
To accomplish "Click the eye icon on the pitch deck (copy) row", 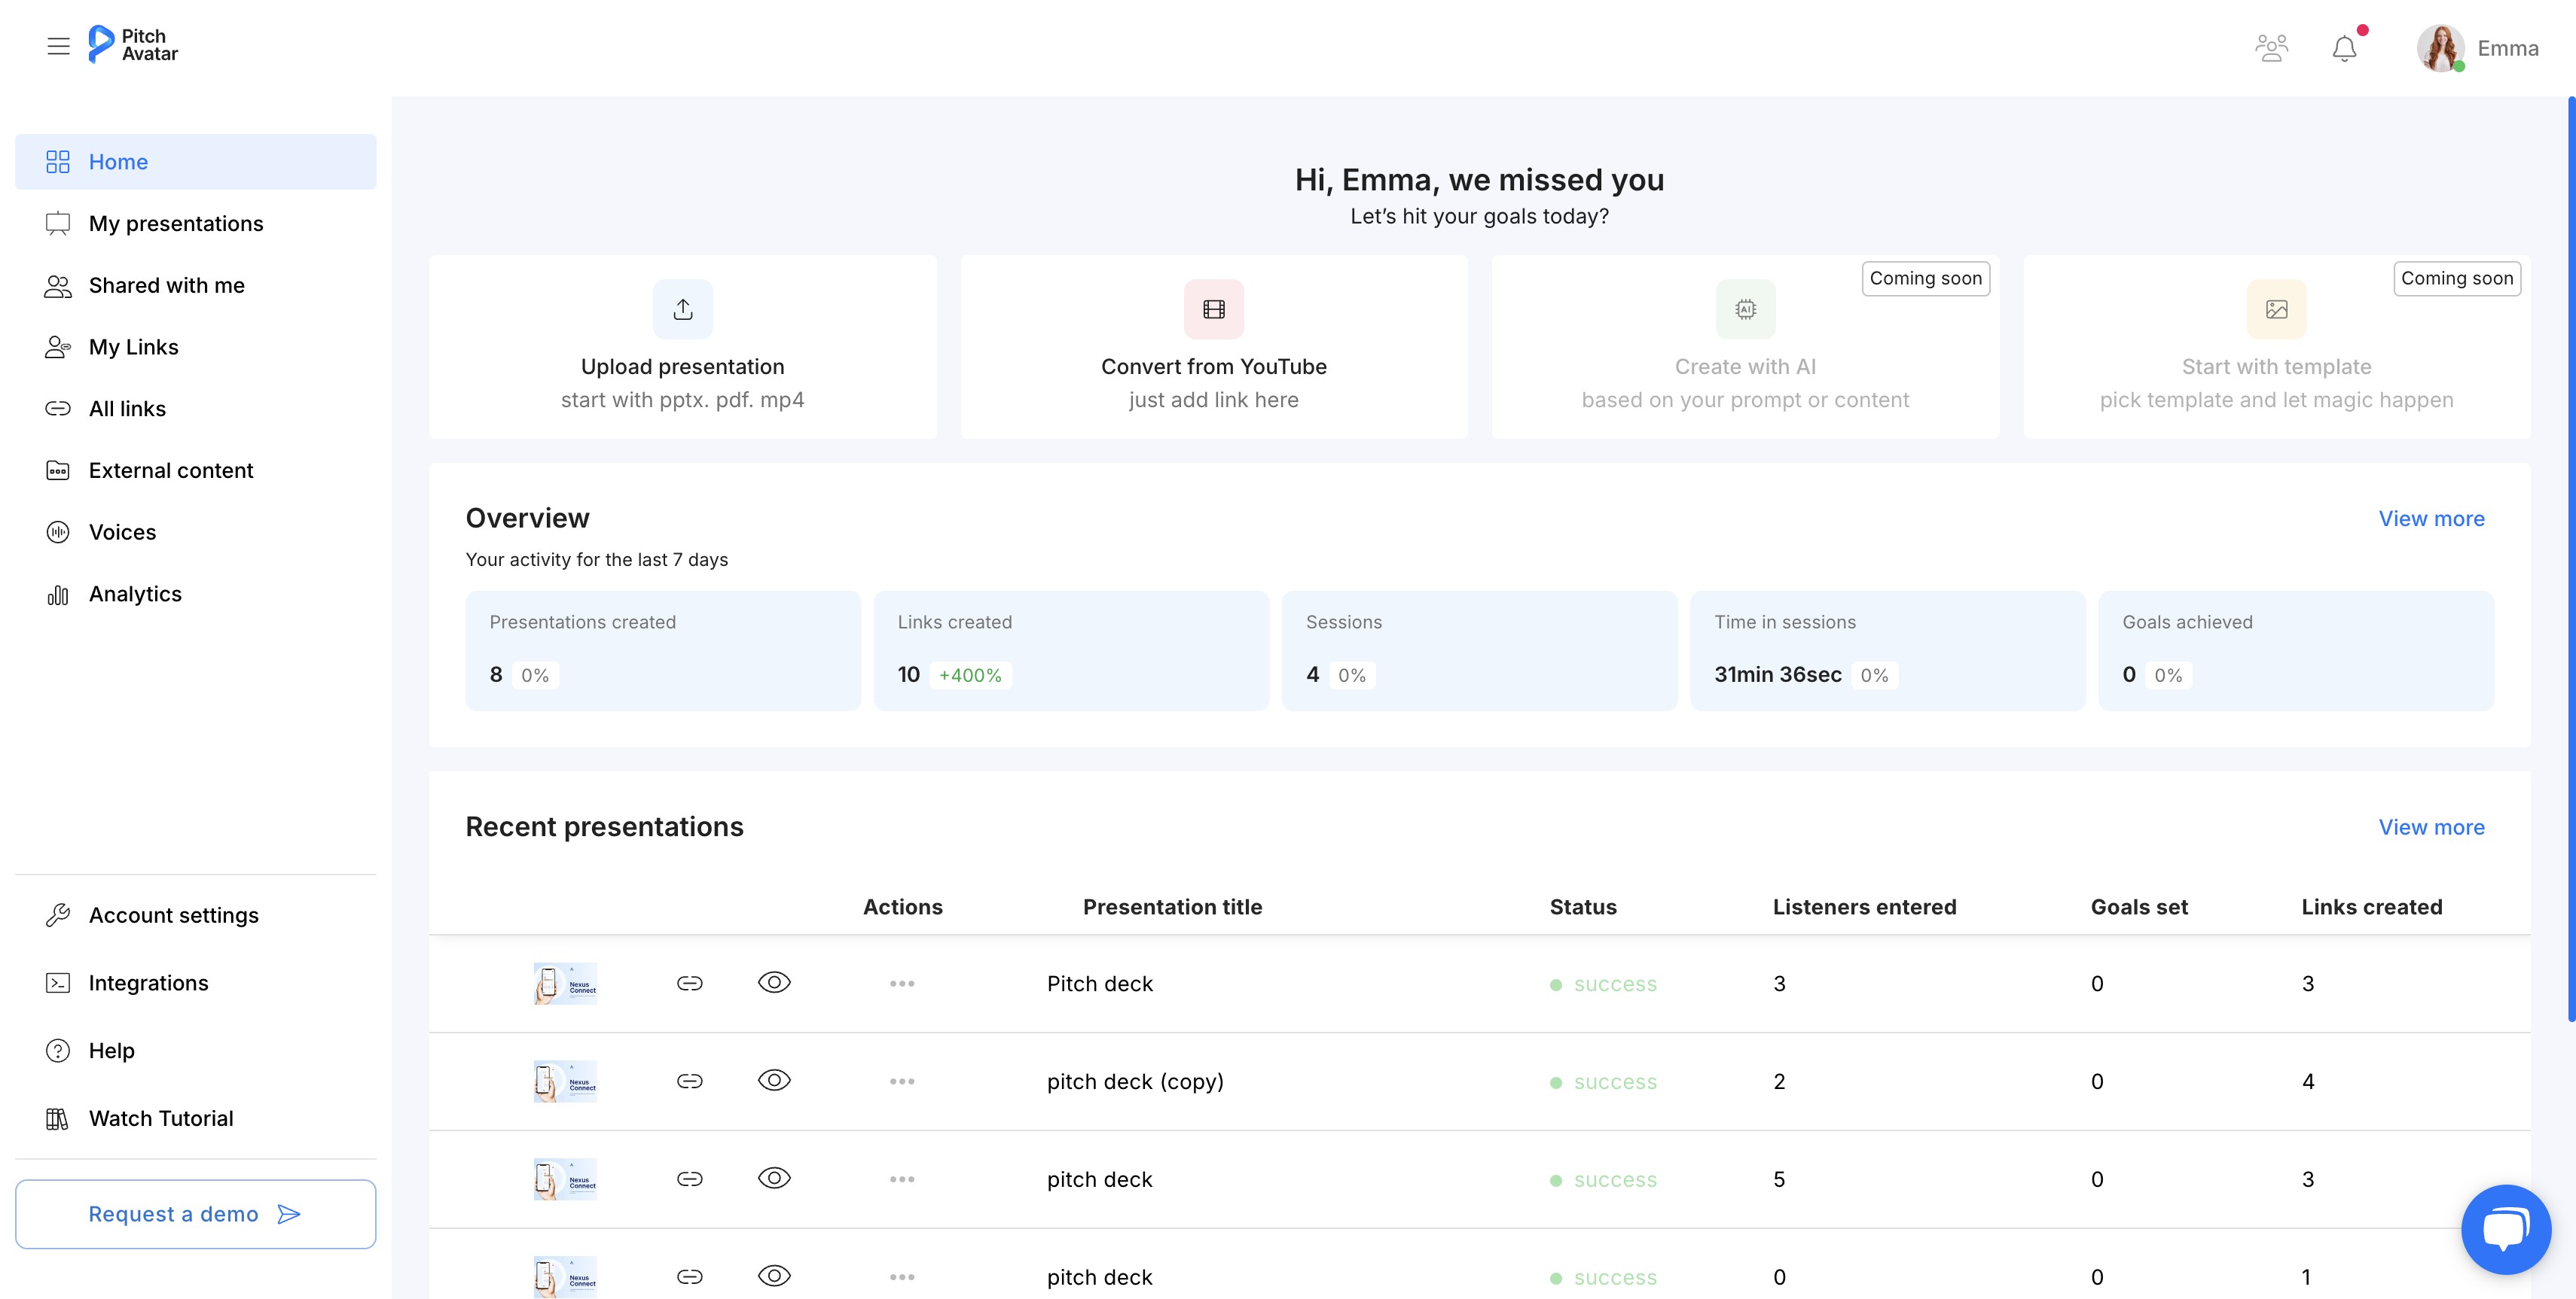I will click(x=774, y=1080).
